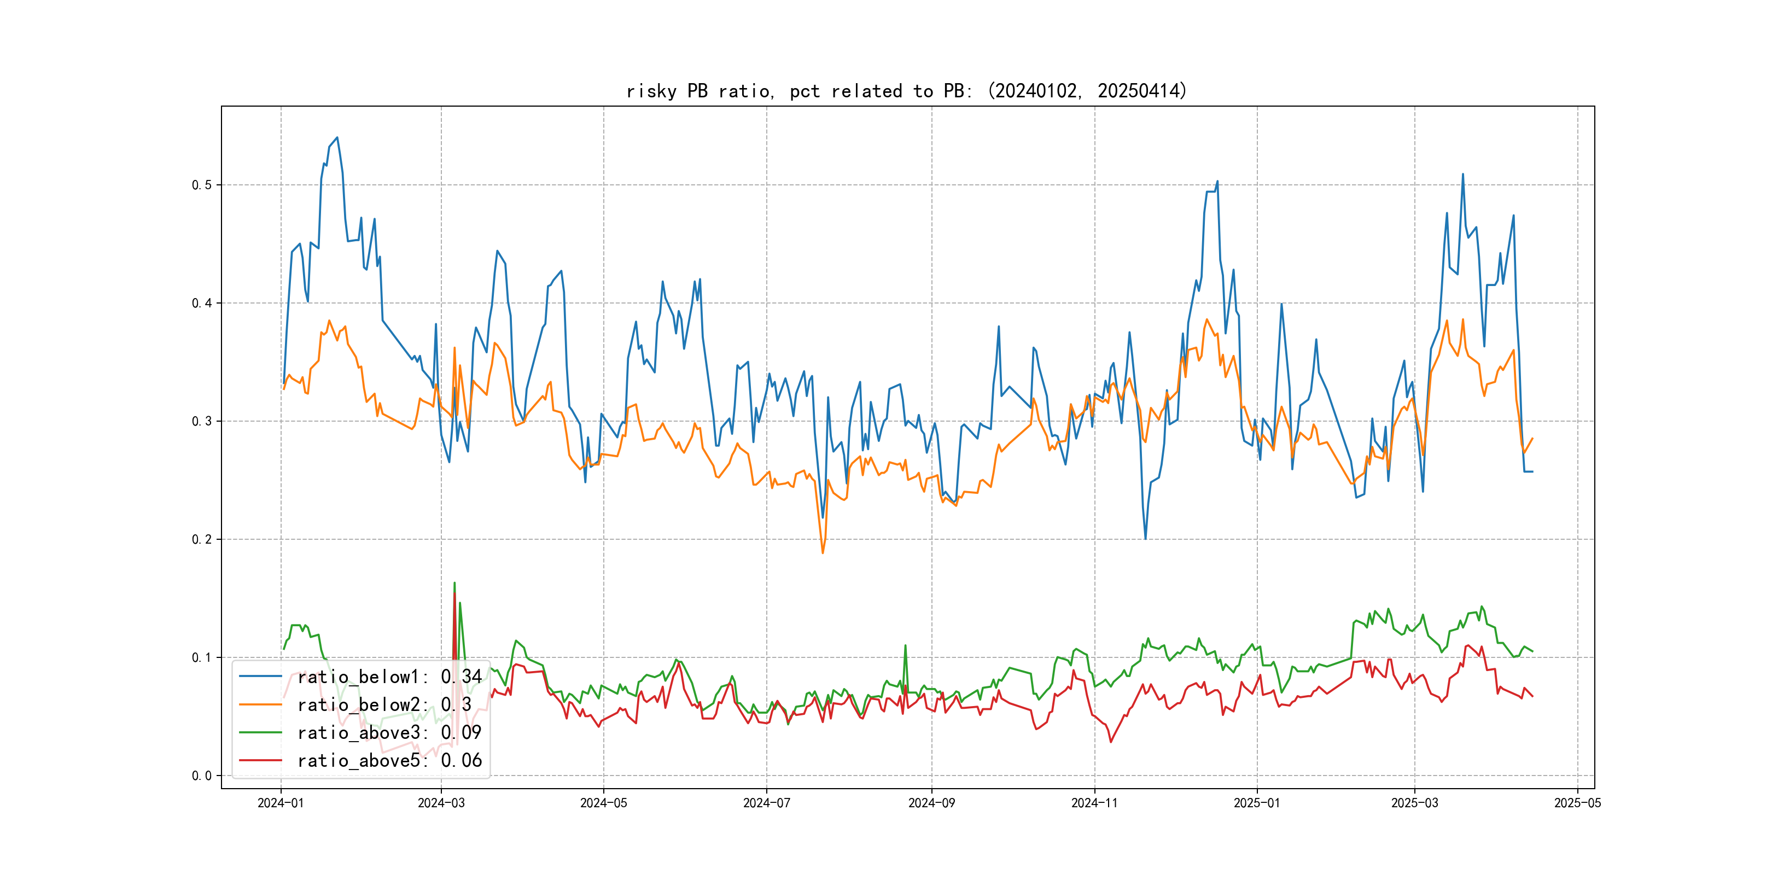Click the 2024-07 x-axis tick label
This screenshot has width=1772, height=886.
(x=766, y=803)
